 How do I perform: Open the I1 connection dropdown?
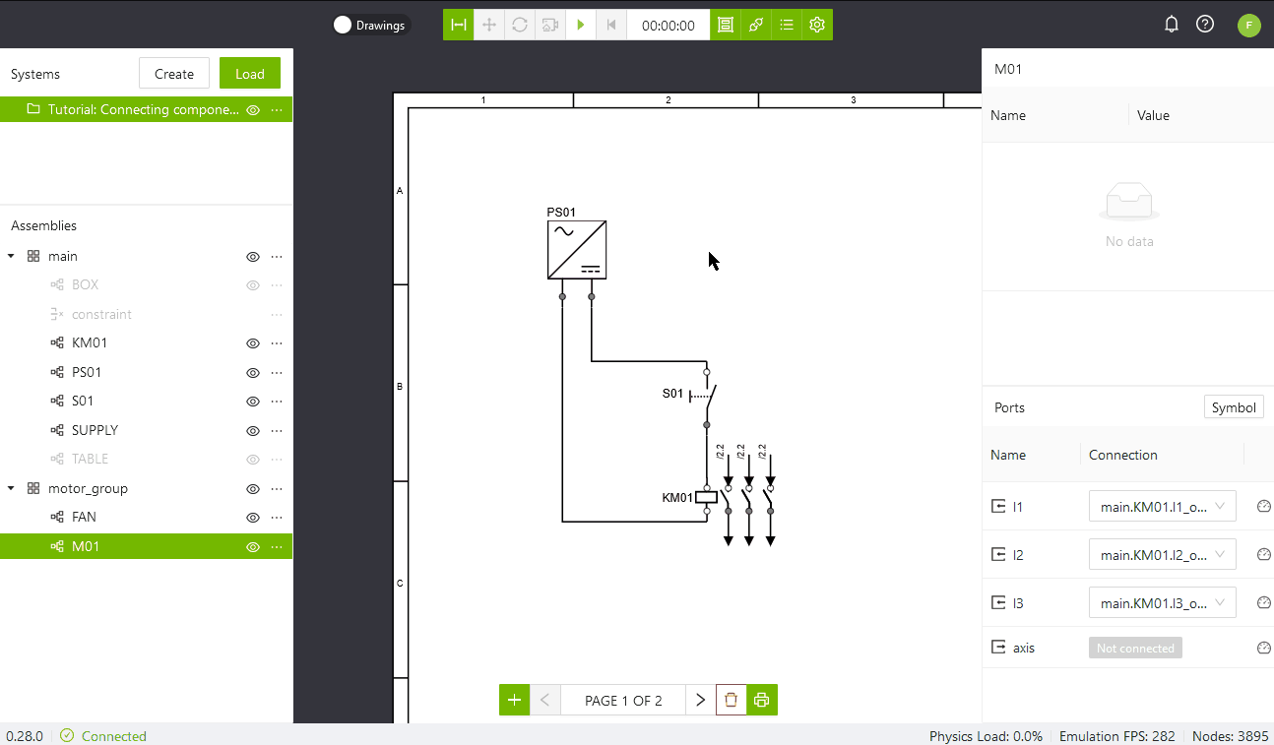[1162, 507]
